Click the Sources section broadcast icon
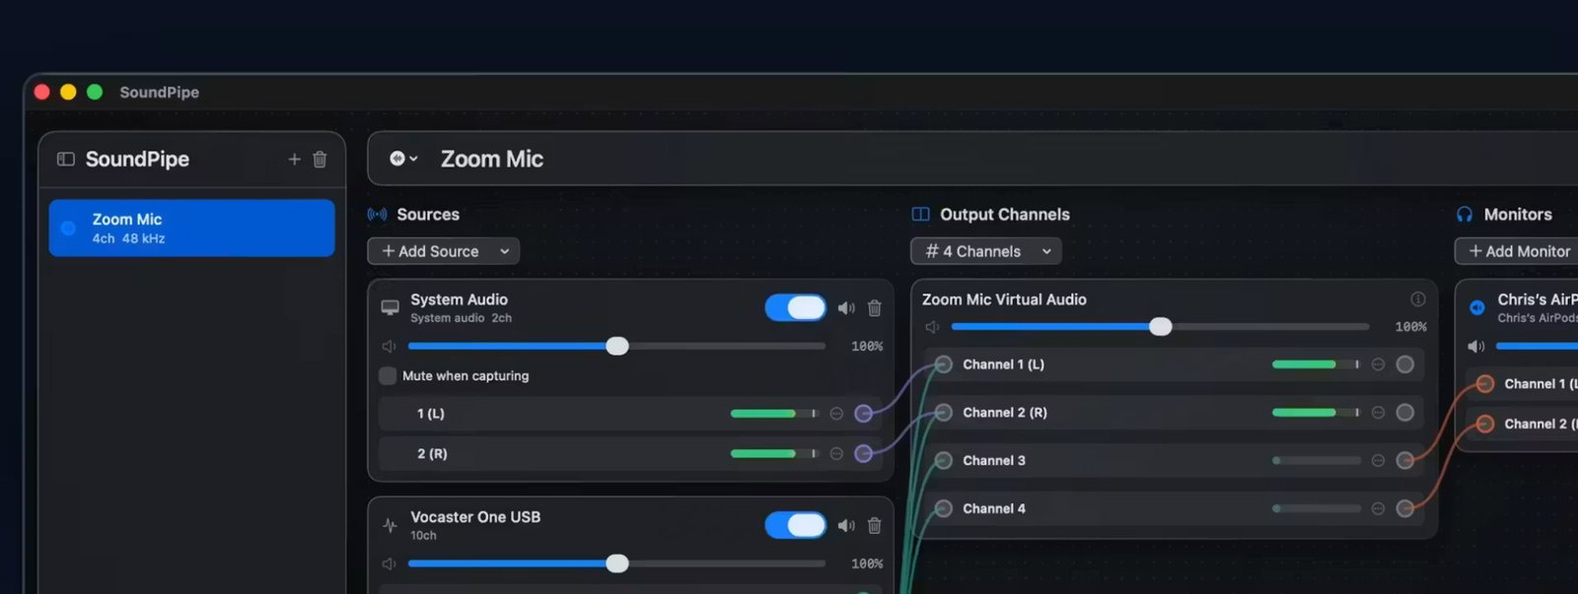 pyautogui.click(x=377, y=214)
